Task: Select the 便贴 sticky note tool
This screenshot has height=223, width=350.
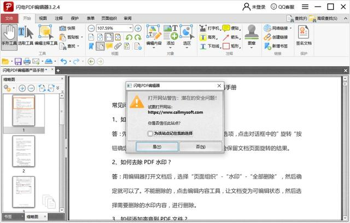Action: pyautogui.click(x=231, y=28)
